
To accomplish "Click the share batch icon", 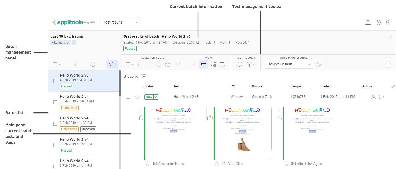I will [x=390, y=37].
